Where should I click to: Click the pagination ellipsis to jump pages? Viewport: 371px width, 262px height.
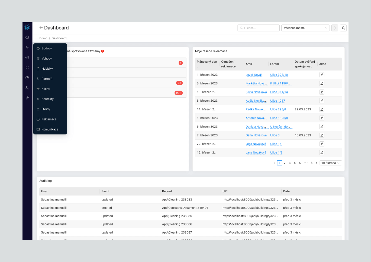pyautogui.click(x=306, y=163)
